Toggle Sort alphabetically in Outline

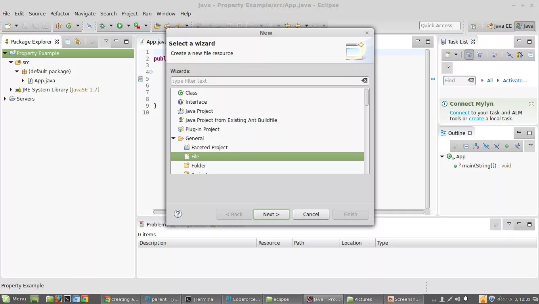tap(476, 146)
